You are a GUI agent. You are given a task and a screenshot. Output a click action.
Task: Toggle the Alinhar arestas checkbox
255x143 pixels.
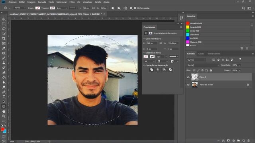(135, 8)
